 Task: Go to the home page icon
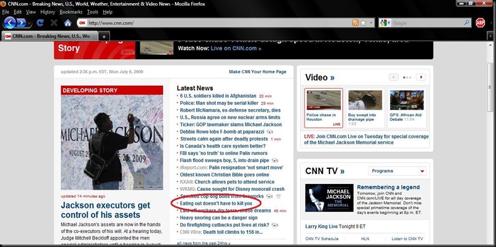(x=68, y=23)
